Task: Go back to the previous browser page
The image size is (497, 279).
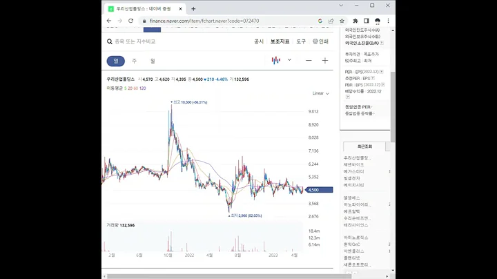Action: (109, 21)
